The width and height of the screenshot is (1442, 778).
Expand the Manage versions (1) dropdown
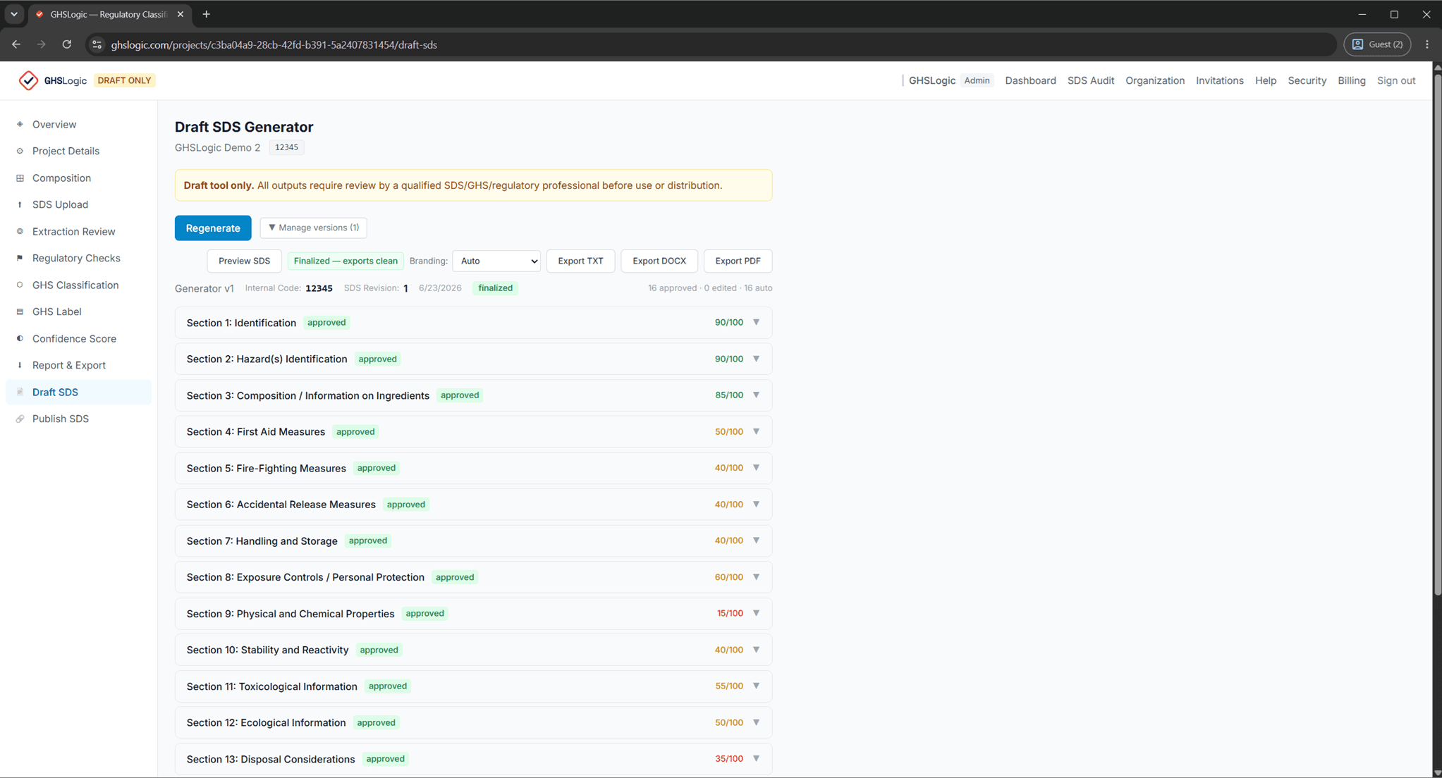click(x=314, y=228)
